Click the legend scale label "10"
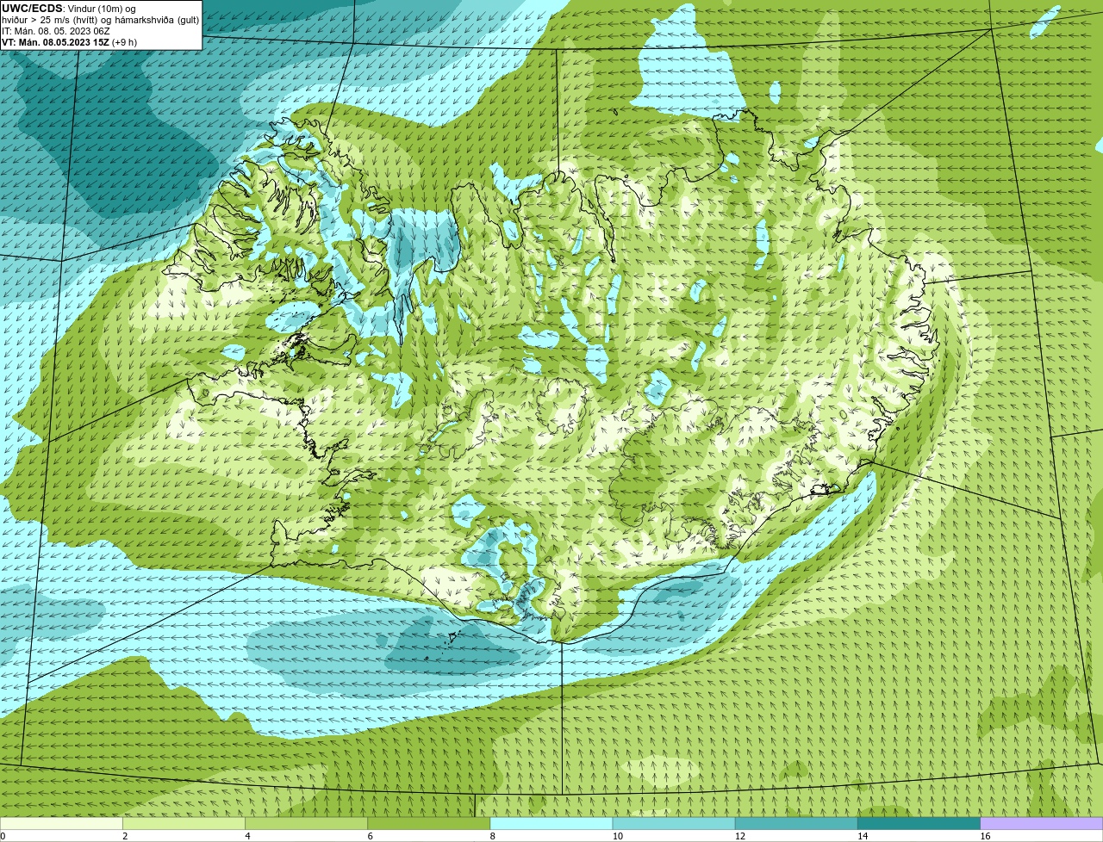This screenshot has width=1103, height=842. click(617, 836)
